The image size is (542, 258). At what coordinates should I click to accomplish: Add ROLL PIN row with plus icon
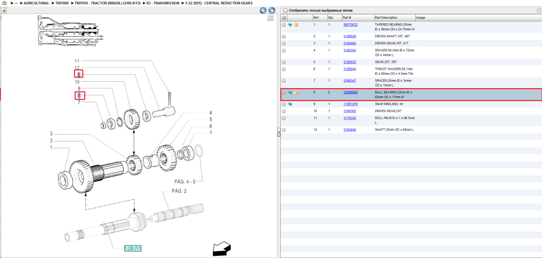(284, 118)
